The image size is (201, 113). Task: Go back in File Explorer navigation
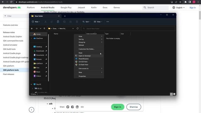(x=32, y=29)
